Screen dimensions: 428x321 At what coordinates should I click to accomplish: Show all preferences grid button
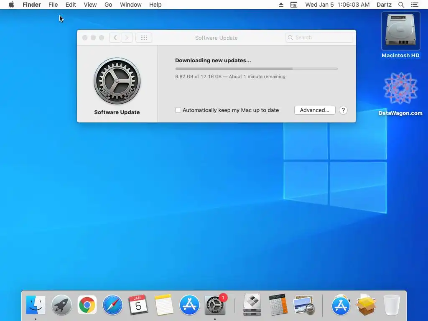(x=144, y=38)
